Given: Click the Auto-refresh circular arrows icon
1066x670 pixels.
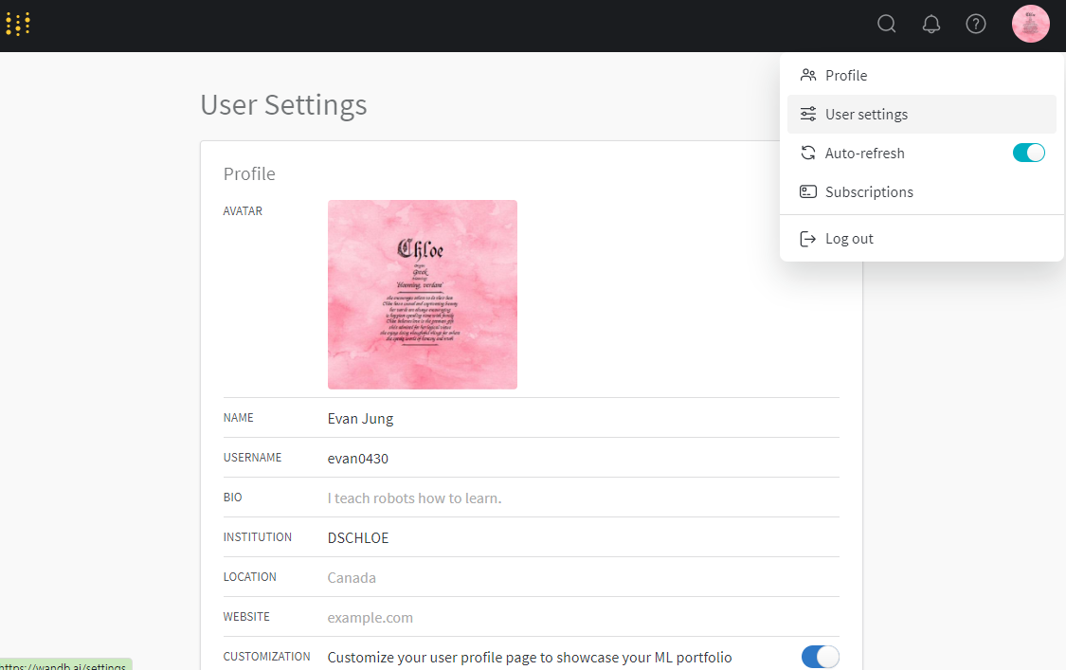Looking at the screenshot, I should tap(808, 153).
